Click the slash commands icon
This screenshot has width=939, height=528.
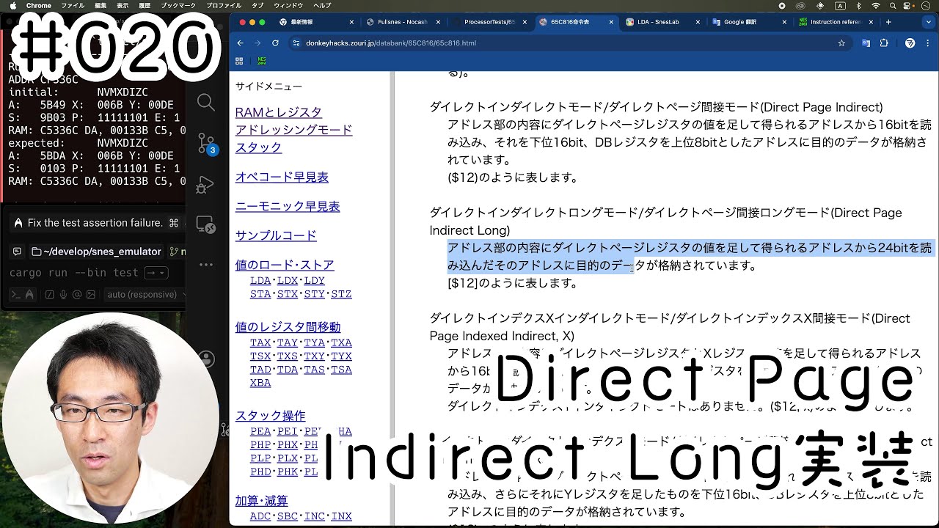49,295
